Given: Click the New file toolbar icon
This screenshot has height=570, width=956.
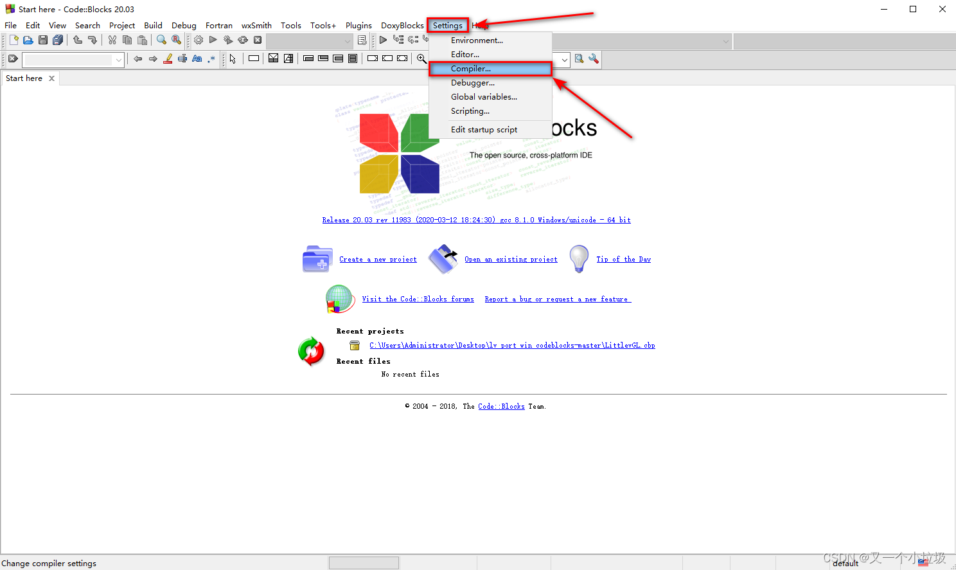Looking at the screenshot, I should tap(13, 40).
